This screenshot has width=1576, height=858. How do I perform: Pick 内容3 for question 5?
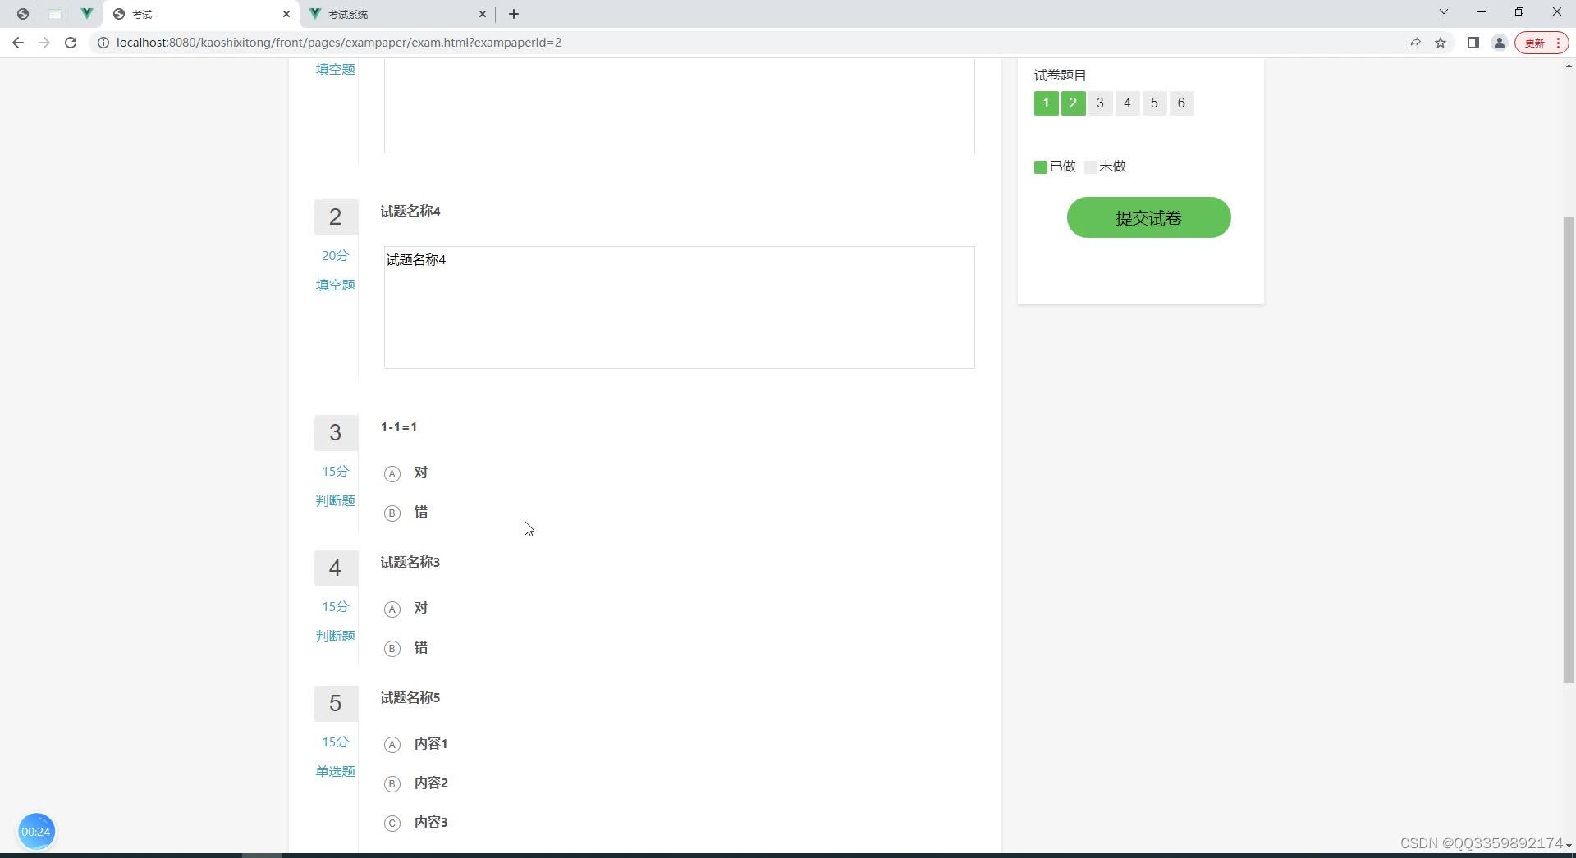click(416, 823)
